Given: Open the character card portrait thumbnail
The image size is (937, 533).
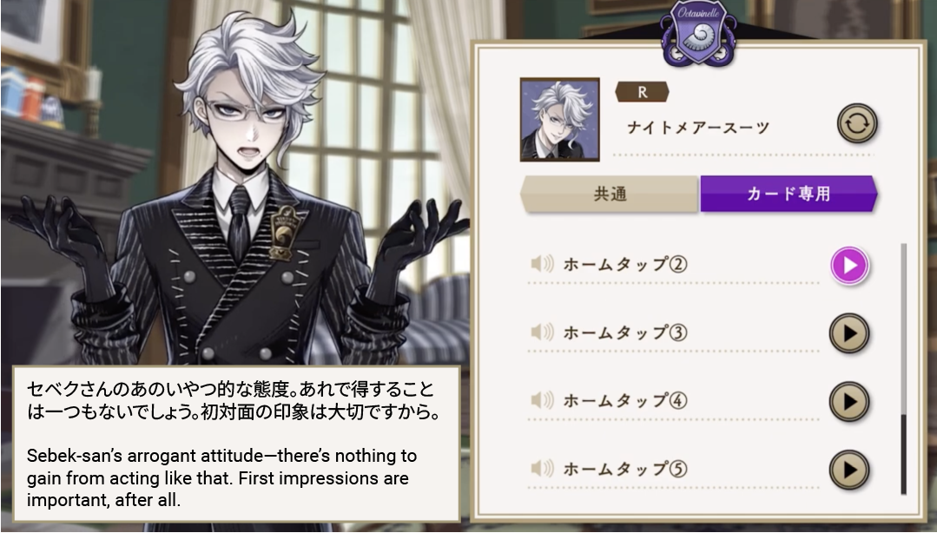Looking at the screenshot, I should click(x=560, y=120).
